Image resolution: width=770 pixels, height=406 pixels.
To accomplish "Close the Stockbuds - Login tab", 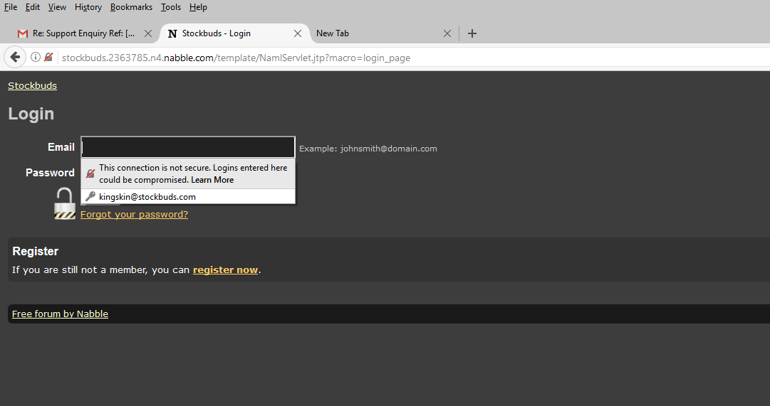I will (x=298, y=33).
